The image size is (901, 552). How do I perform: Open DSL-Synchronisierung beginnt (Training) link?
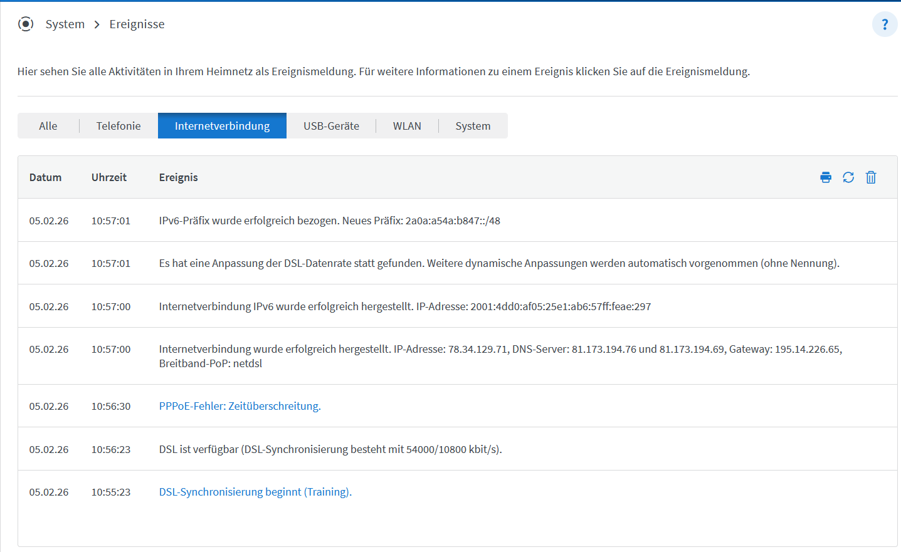pyautogui.click(x=255, y=492)
